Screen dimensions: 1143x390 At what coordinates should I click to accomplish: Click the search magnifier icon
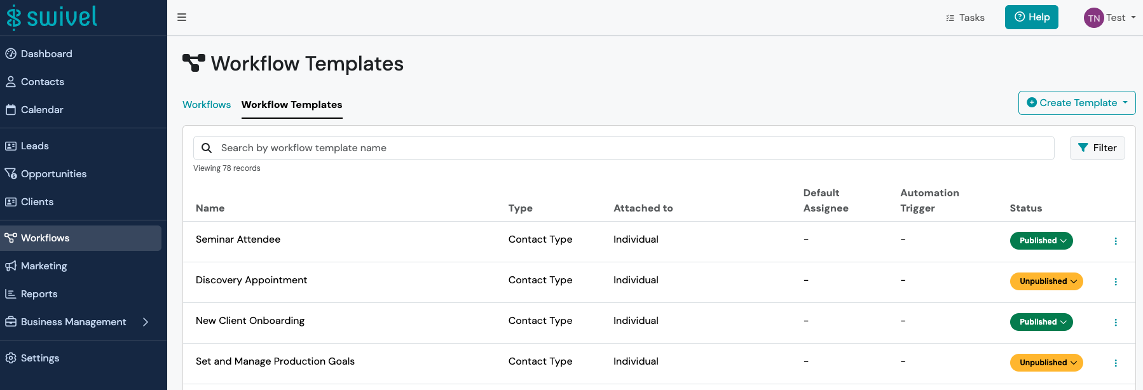click(x=207, y=148)
